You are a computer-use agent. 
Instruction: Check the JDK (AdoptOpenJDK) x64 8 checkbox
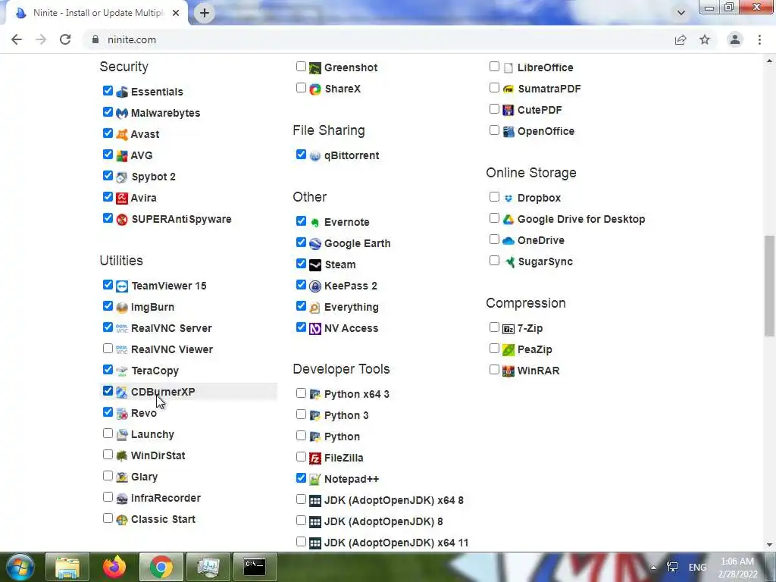click(301, 499)
